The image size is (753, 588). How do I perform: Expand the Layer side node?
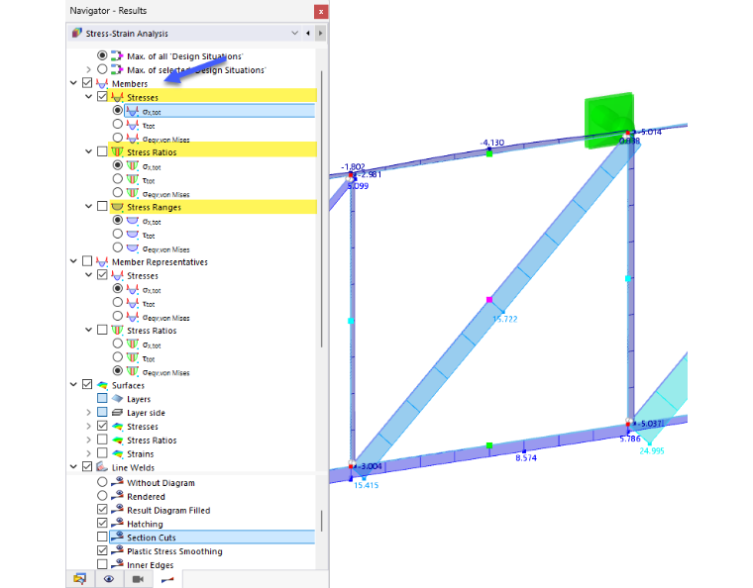click(88, 413)
